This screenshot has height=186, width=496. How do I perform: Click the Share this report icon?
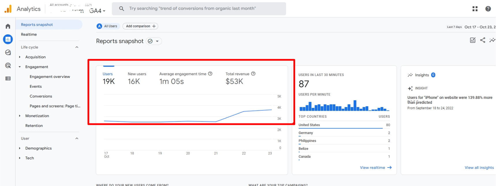click(482, 40)
